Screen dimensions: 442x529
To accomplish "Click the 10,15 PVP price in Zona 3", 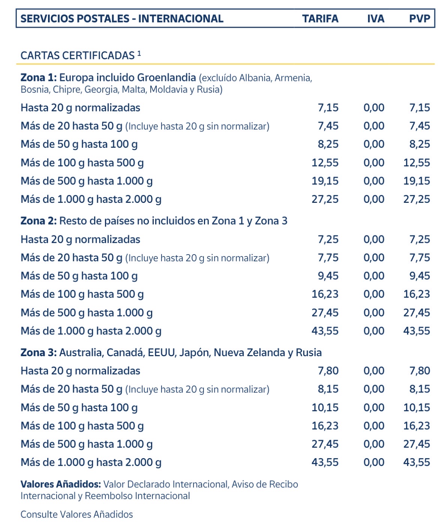I will (x=417, y=408).
